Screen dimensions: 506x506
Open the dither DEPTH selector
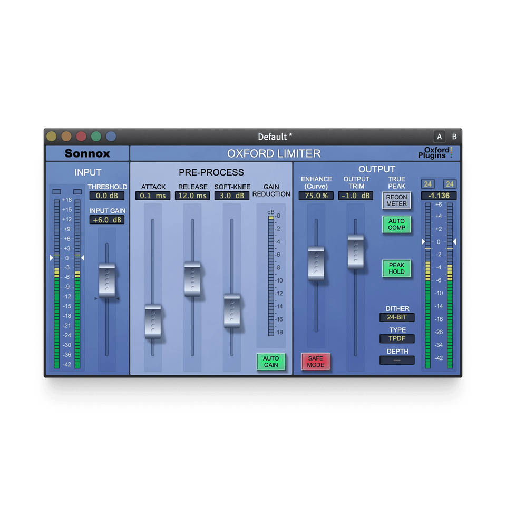coord(397,360)
